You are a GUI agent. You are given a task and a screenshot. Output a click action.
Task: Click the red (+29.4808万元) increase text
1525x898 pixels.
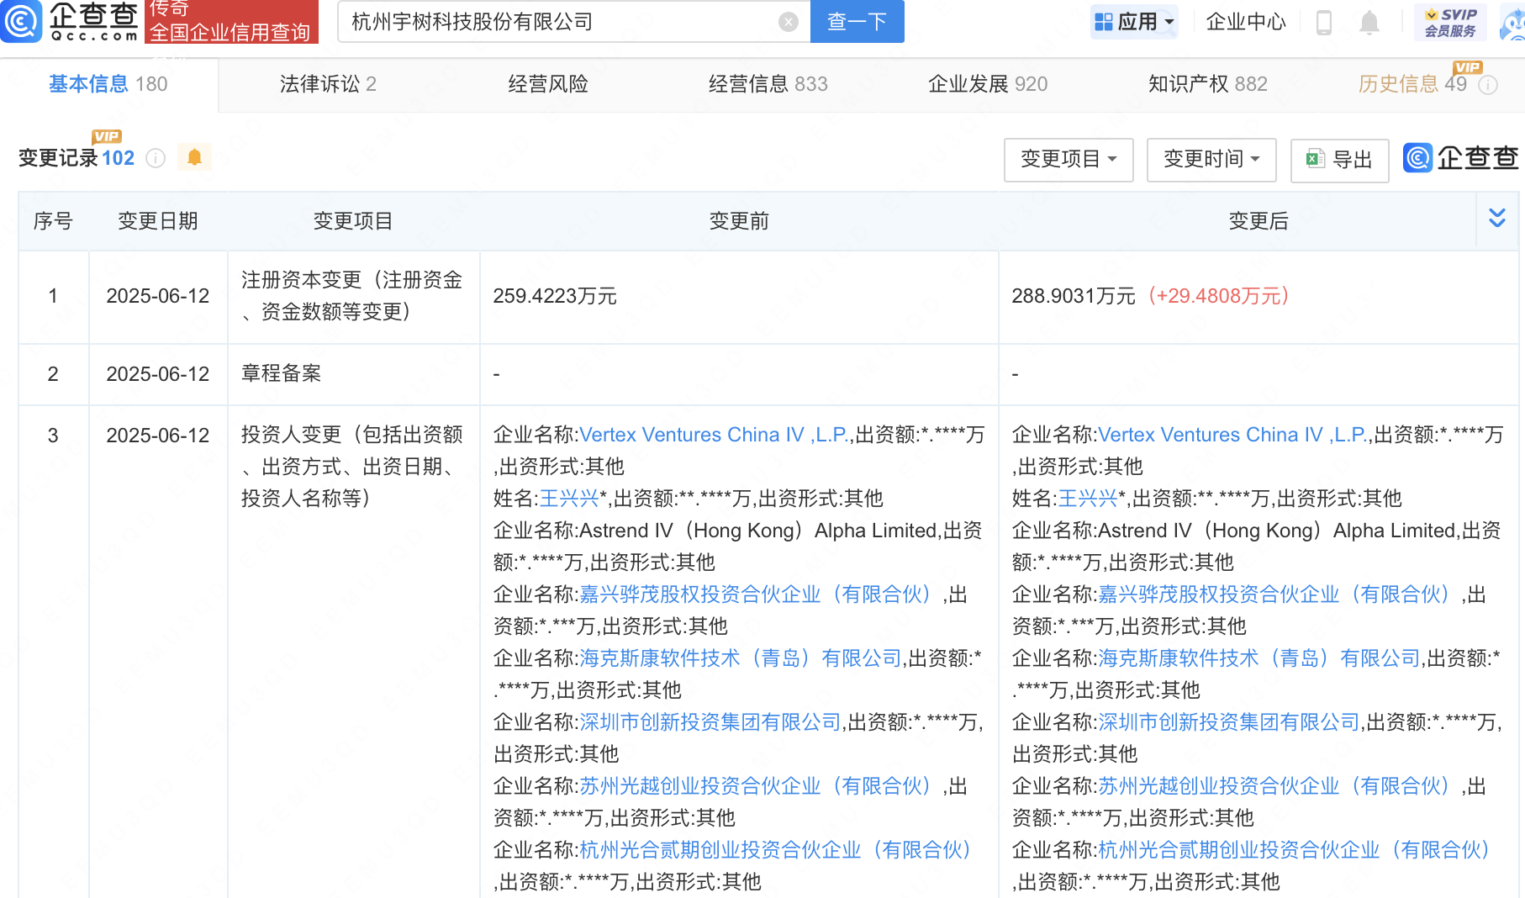1218,296
